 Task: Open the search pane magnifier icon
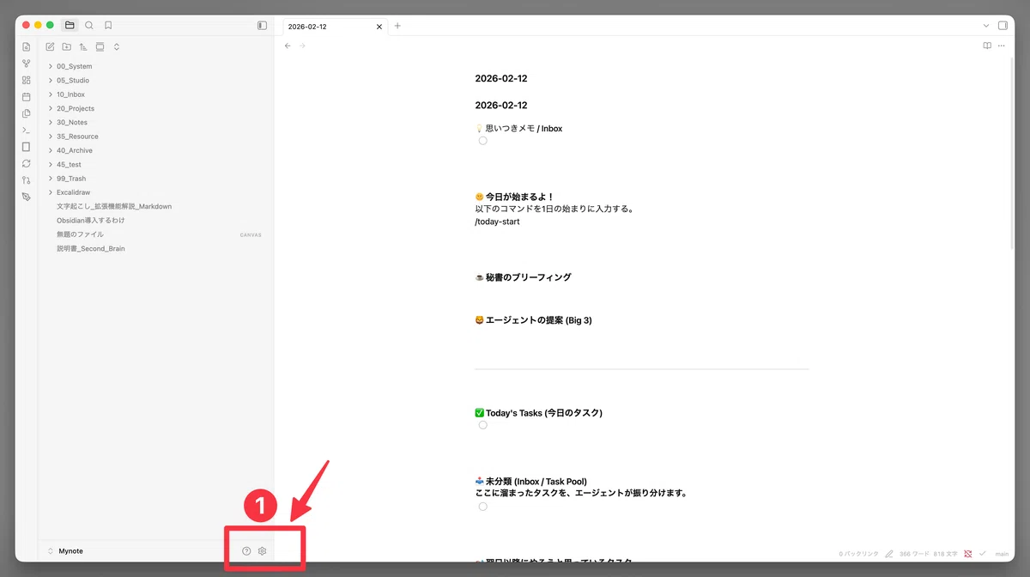pyautogui.click(x=89, y=26)
